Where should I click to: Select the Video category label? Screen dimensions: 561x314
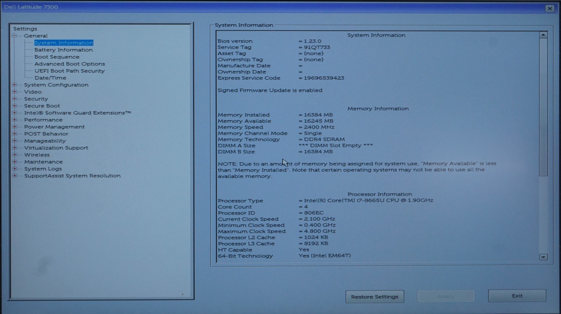(x=33, y=92)
